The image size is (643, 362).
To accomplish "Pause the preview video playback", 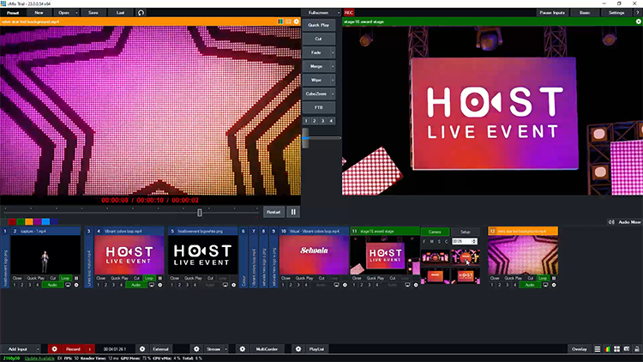I will (x=293, y=212).
